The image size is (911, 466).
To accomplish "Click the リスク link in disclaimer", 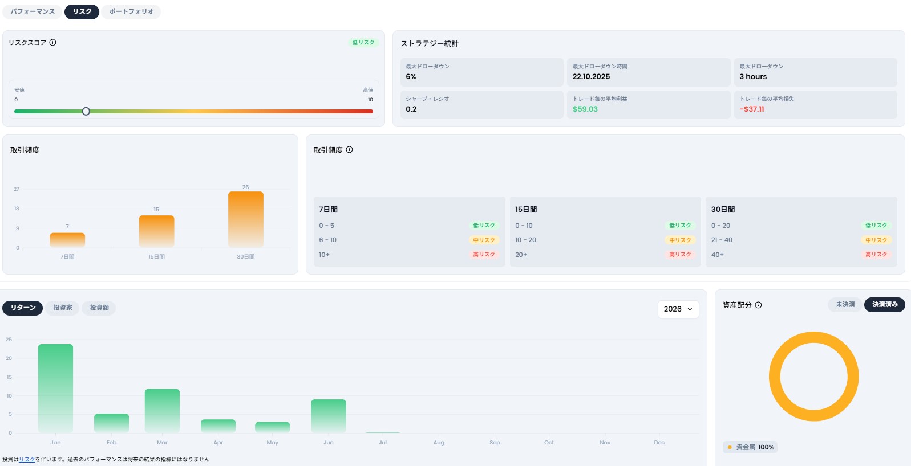I will coord(27,459).
